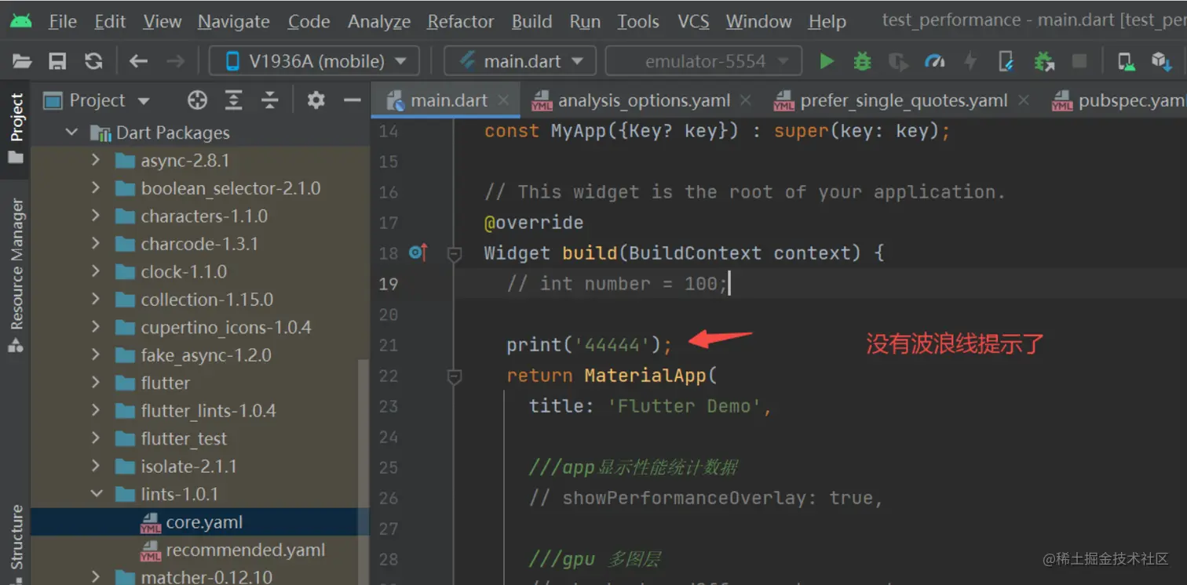Close the prefer_single_quotes.yaml tab
The height and width of the screenshot is (585, 1187).
tap(1023, 100)
